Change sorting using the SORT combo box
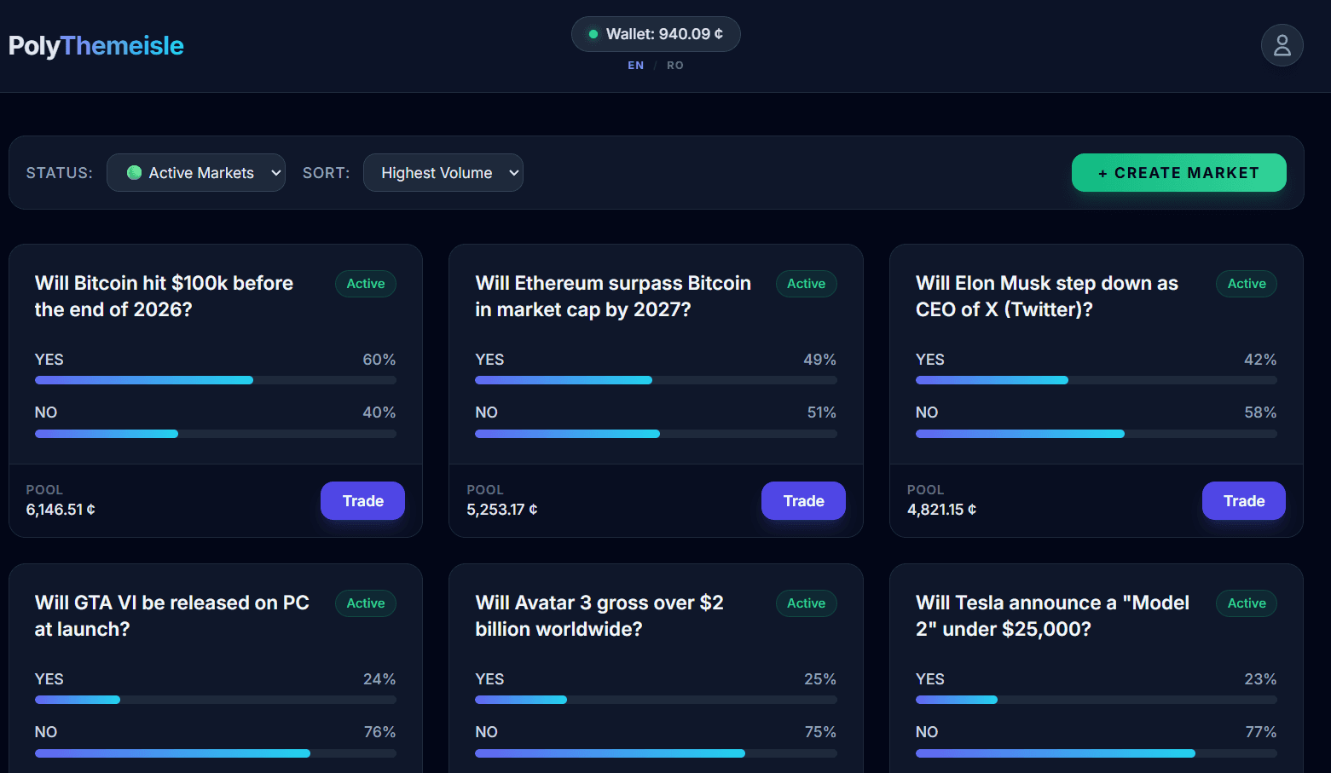Screen dimensions: 1331x773 tap(443, 172)
